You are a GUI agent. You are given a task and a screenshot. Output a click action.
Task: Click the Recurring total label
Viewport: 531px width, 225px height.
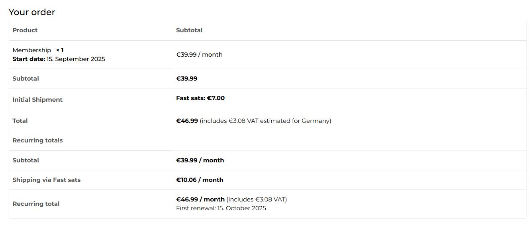36,204
